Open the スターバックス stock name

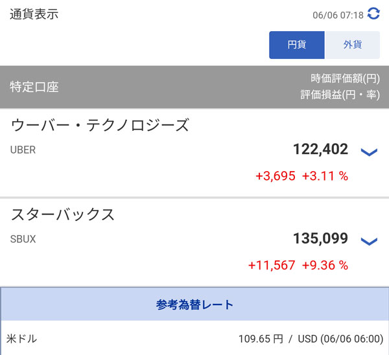click(63, 214)
